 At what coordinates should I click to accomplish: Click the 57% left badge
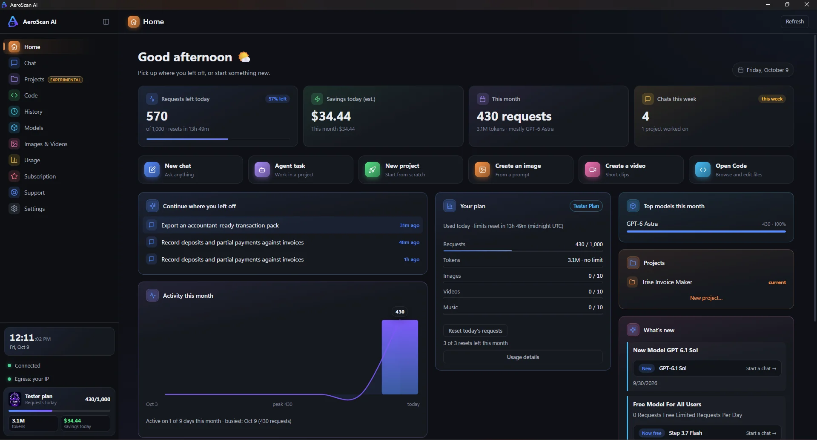[278, 99]
